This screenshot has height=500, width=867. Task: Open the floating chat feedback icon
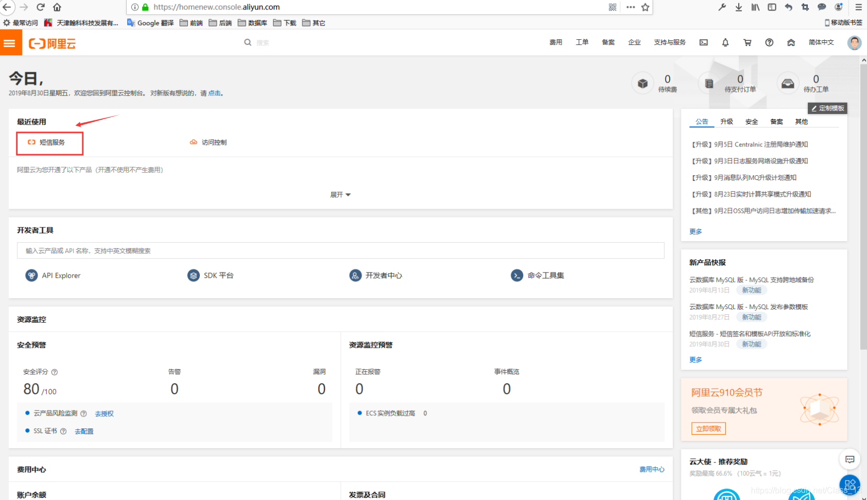(850, 459)
